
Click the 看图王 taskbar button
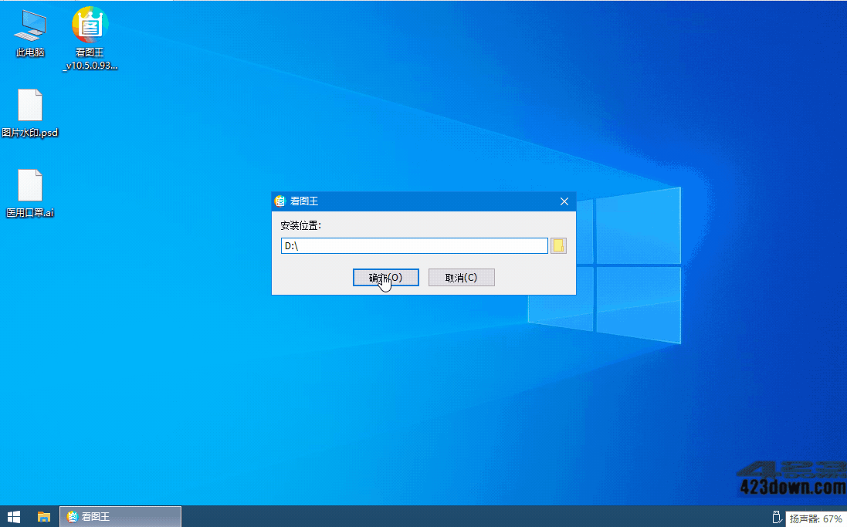pyautogui.click(x=120, y=516)
